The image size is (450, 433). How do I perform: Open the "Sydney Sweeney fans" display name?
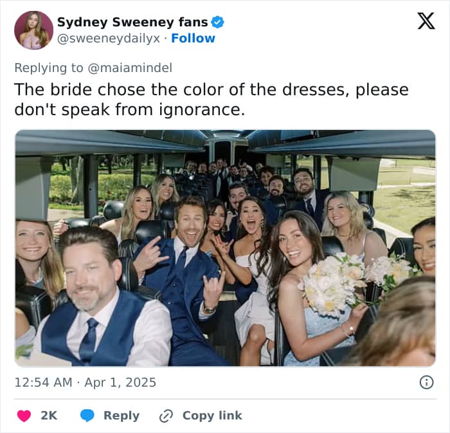[132, 22]
